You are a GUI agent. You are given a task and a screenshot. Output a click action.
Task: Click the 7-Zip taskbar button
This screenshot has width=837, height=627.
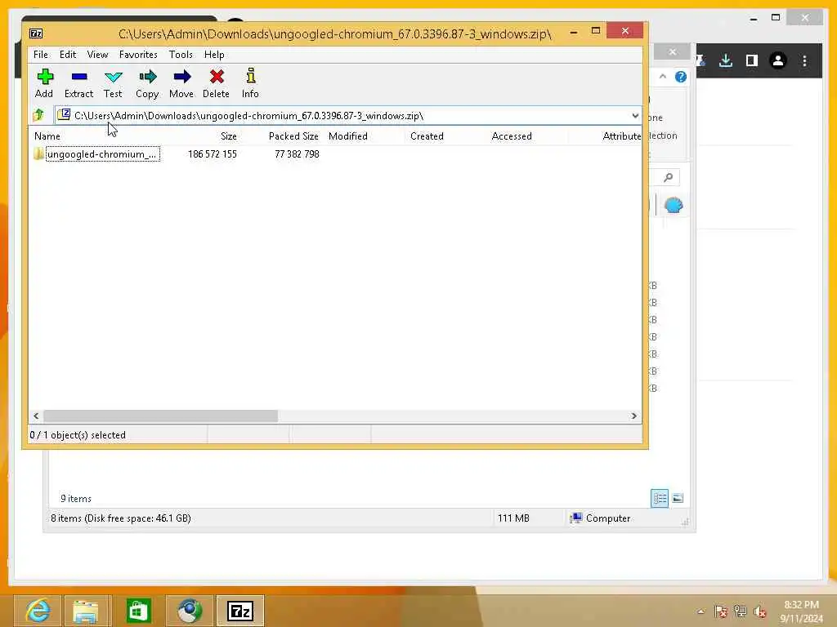240,611
